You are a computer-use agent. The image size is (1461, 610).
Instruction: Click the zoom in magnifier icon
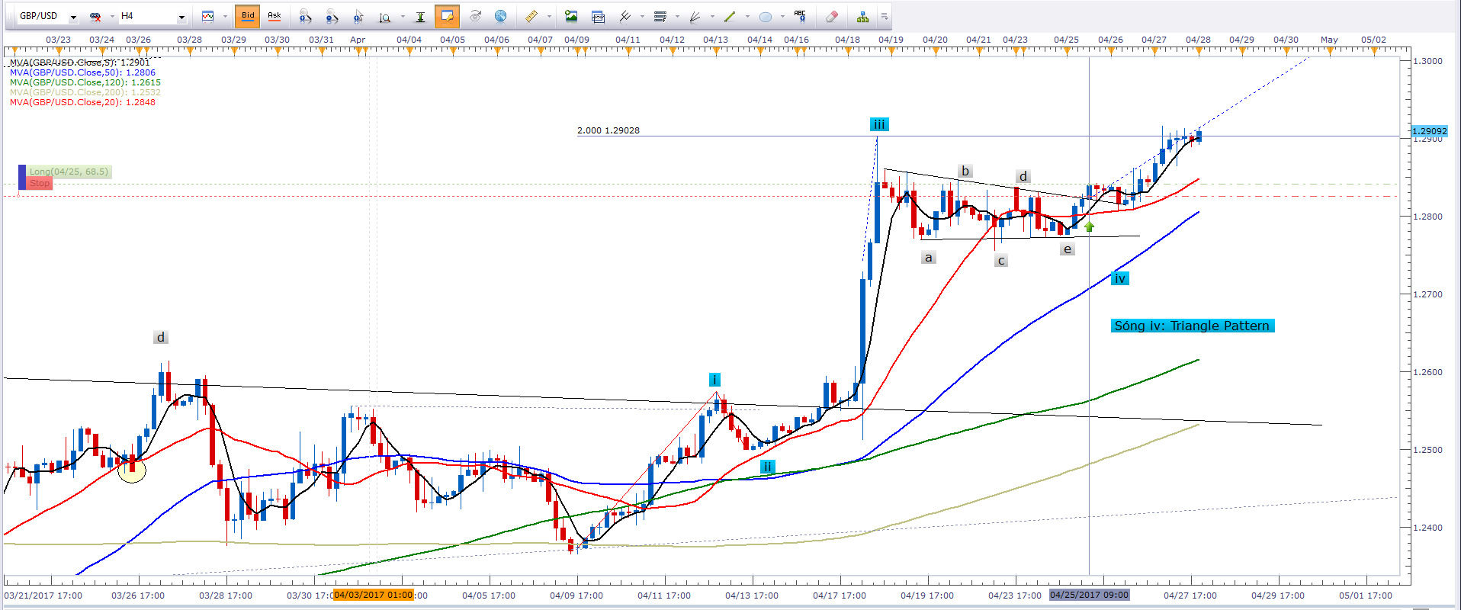(305, 16)
